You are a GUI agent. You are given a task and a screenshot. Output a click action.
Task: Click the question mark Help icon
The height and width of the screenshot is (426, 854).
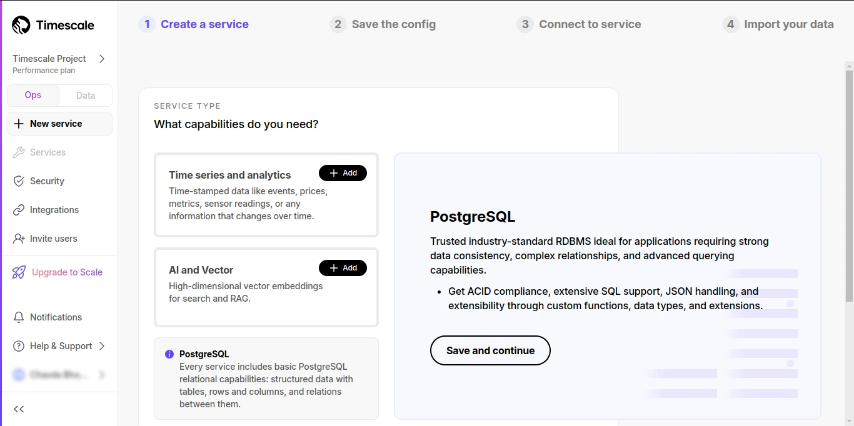19,346
